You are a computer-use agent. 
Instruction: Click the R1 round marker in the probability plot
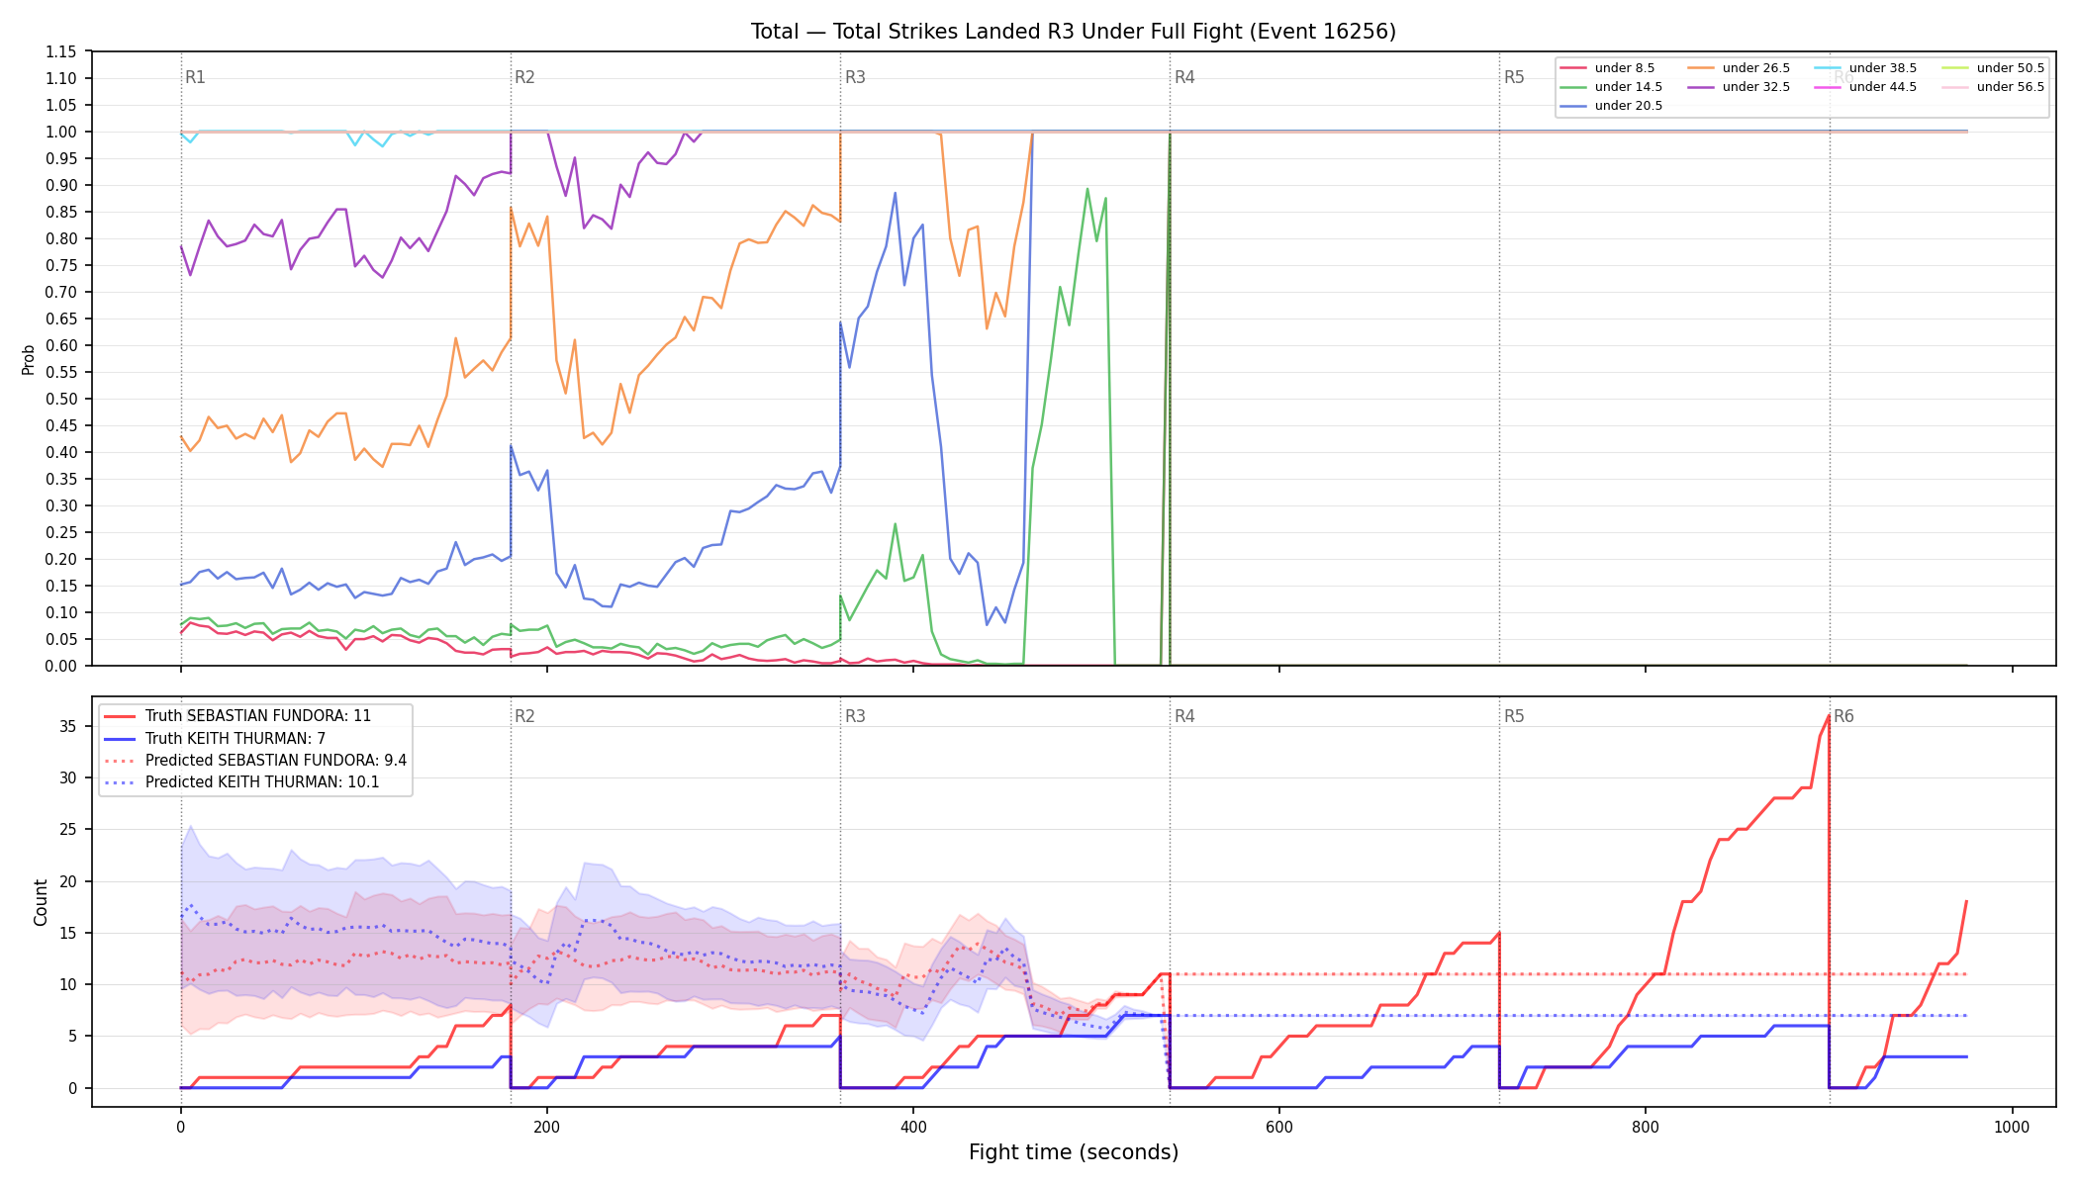click(x=196, y=77)
